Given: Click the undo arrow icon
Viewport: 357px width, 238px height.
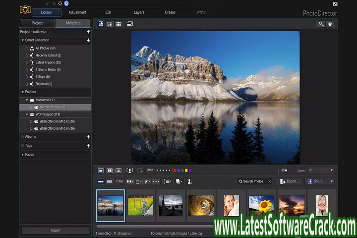Looking at the screenshot, I should tap(48, 3).
